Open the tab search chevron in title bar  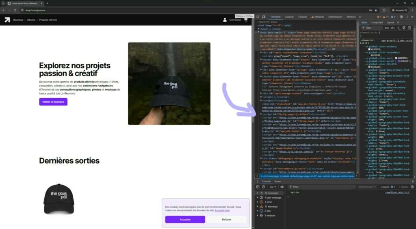[x=3, y=3]
